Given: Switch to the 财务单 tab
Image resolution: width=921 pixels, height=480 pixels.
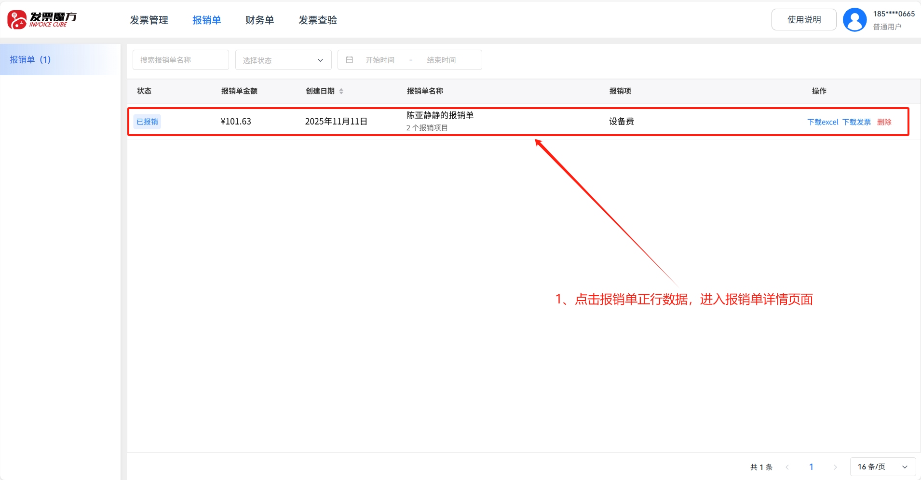Looking at the screenshot, I should tap(259, 20).
